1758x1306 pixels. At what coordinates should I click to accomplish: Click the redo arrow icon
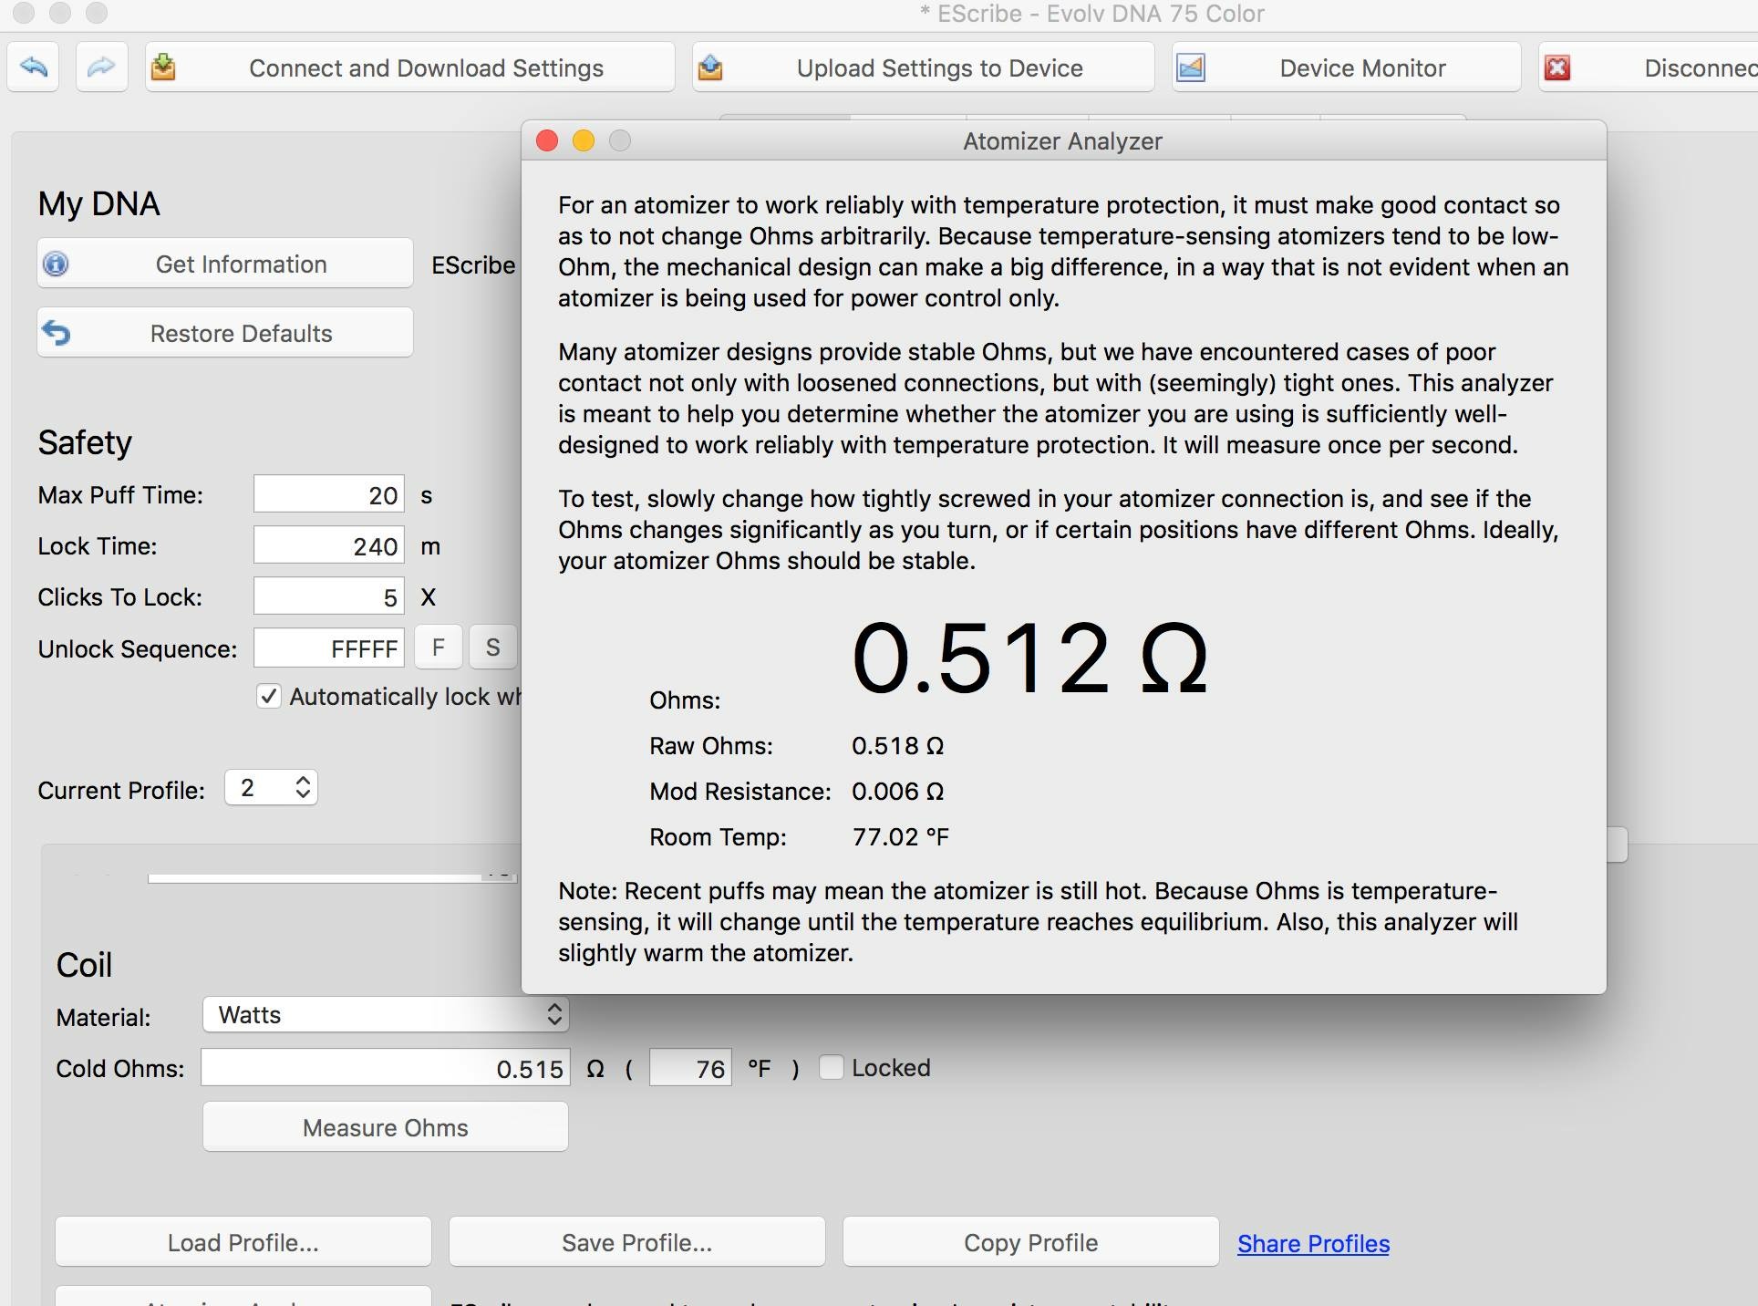click(x=101, y=67)
